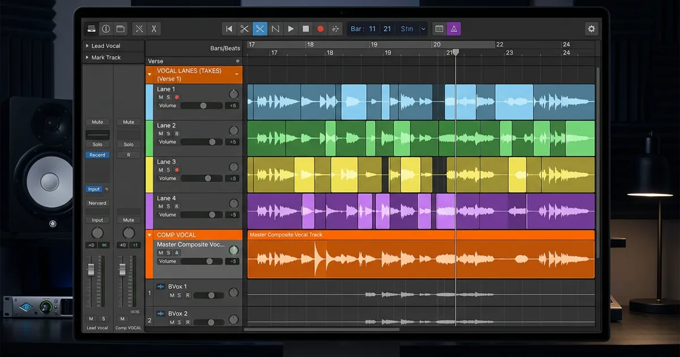Viewport: 680px width, 357px height.
Task: Select the highlighted blue comp tool
Action: tap(260, 29)
